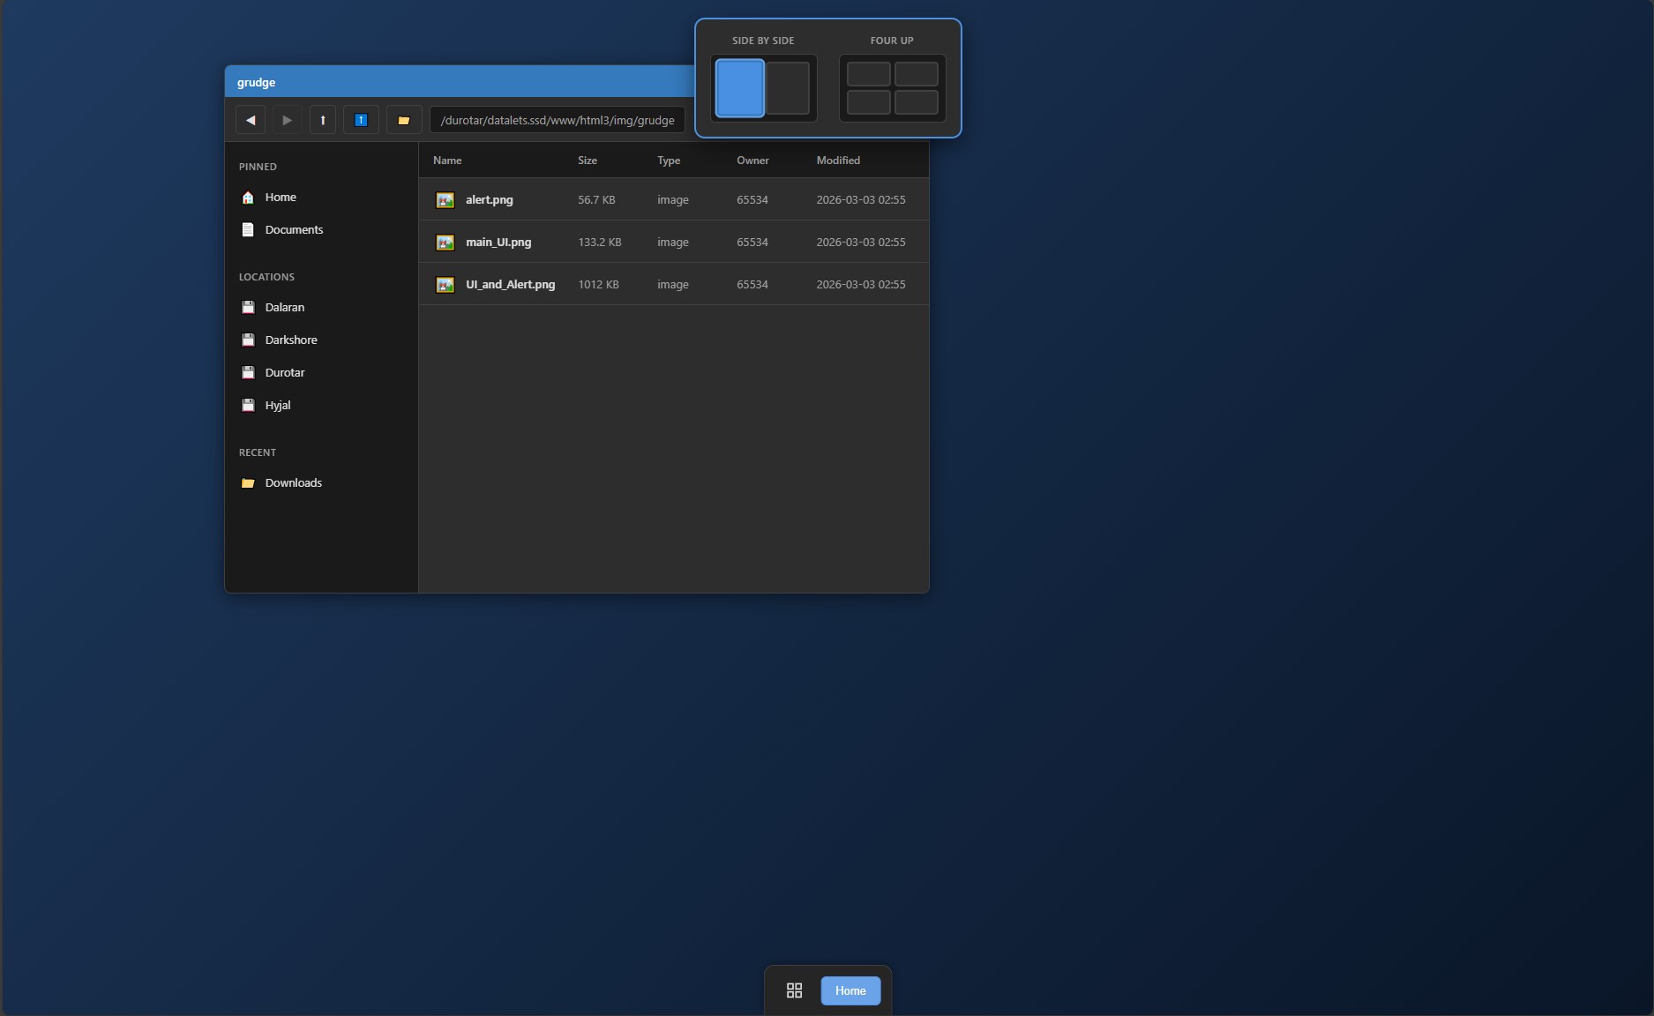The height and width of the screenshot is (1016, 1654).
Task: Click the blue info icon in toolbar
Action: coord(361,120)
